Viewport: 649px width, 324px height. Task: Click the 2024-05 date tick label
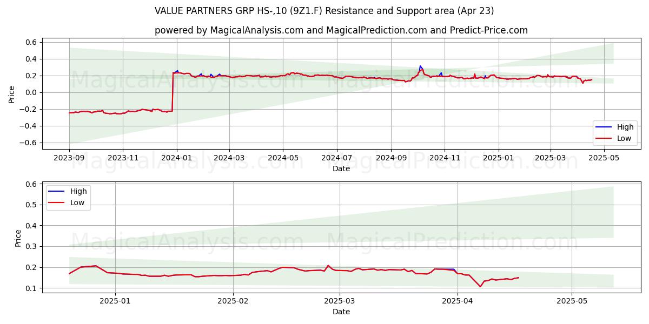point(282,158)
